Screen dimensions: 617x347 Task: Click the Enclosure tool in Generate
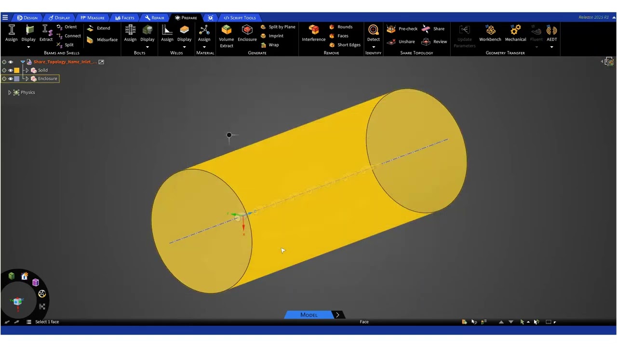tap(247, 33)
